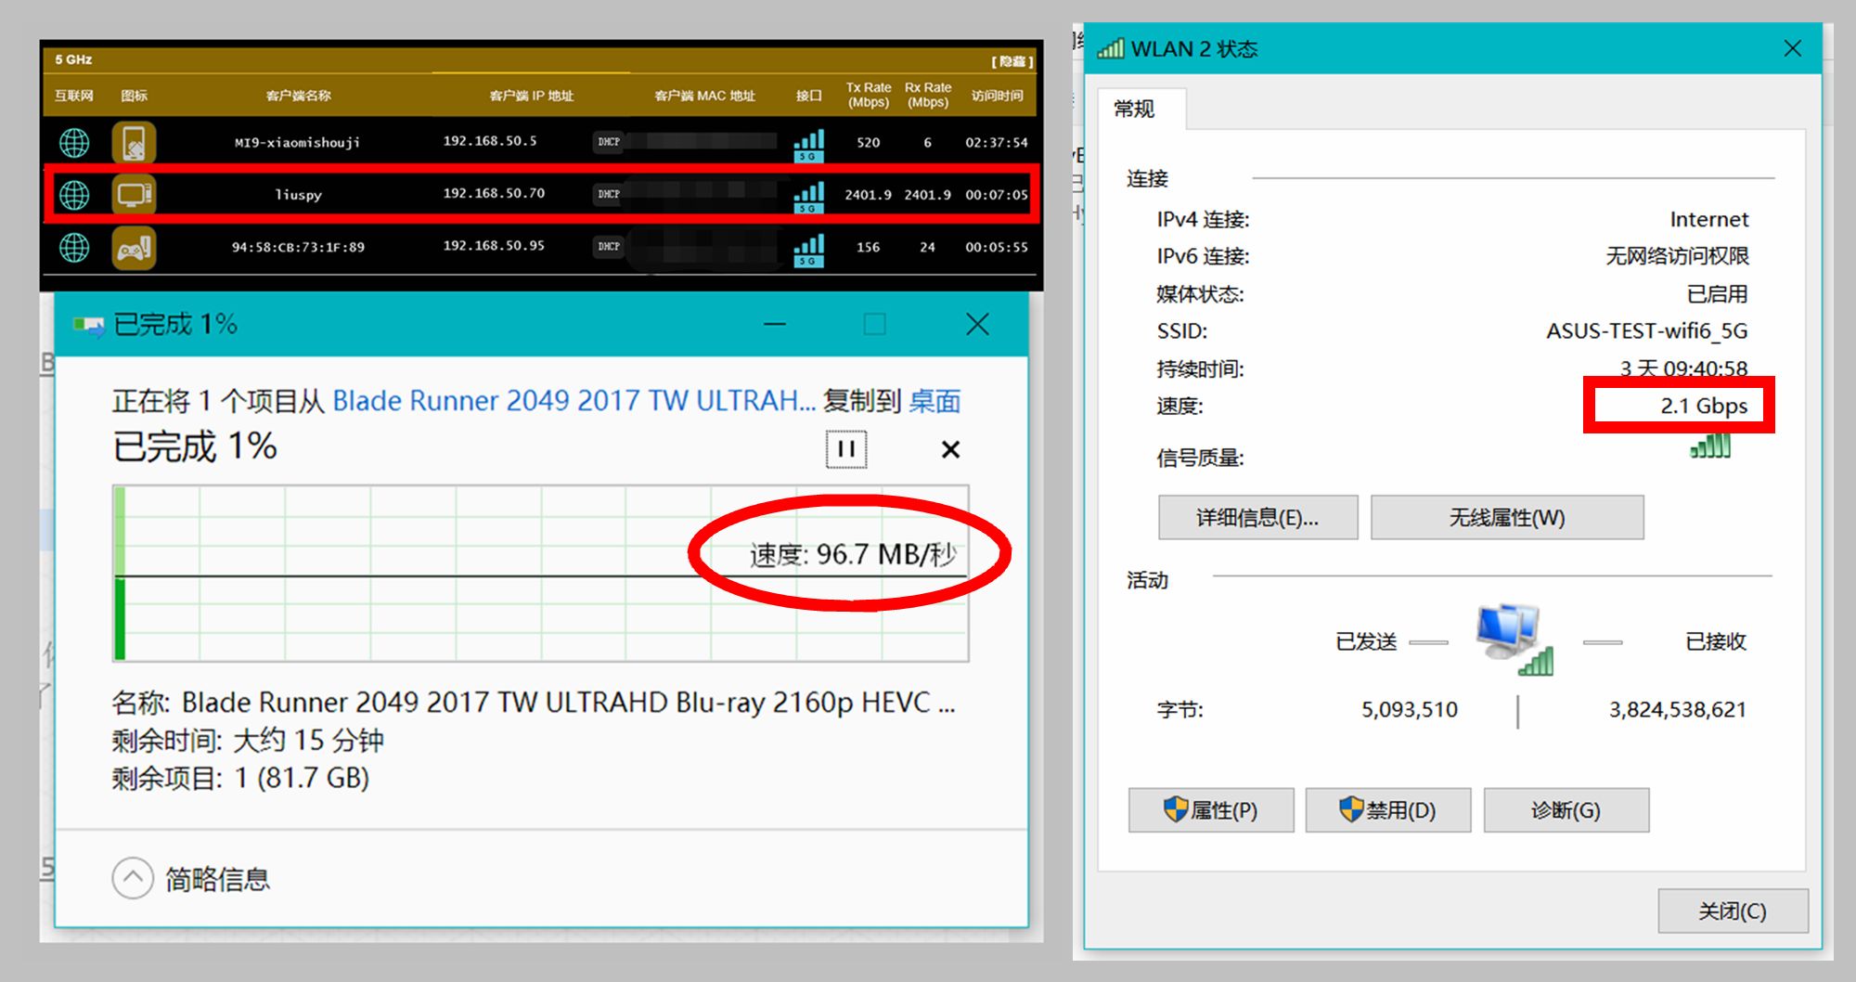Open the 桌面 destination link
The width and height of the screenshot is (1856, 982).
click(934, 401)
